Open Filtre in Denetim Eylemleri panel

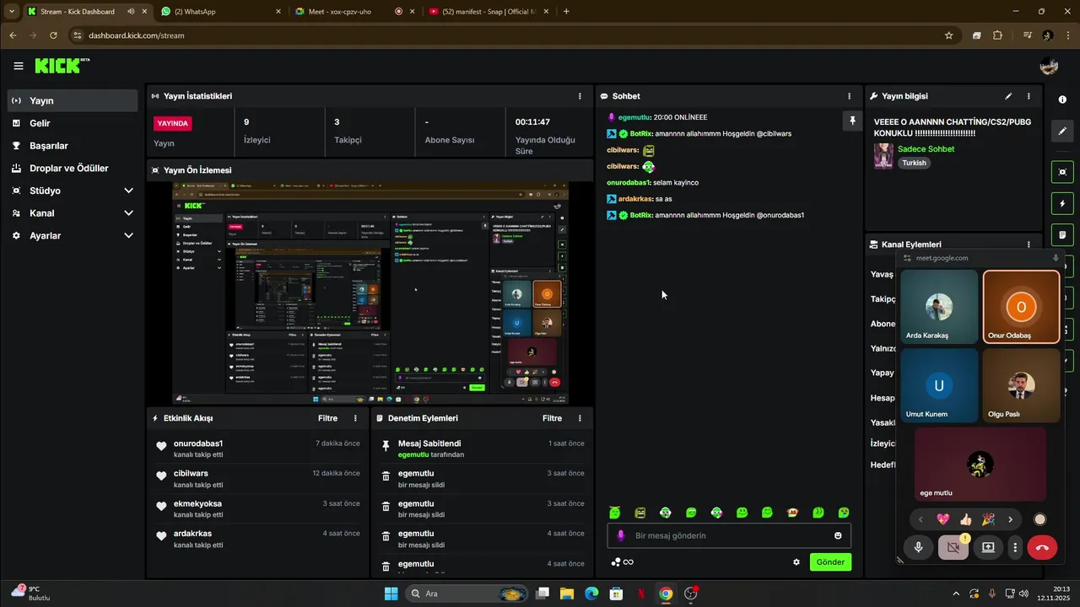click(x=552, y=418)
